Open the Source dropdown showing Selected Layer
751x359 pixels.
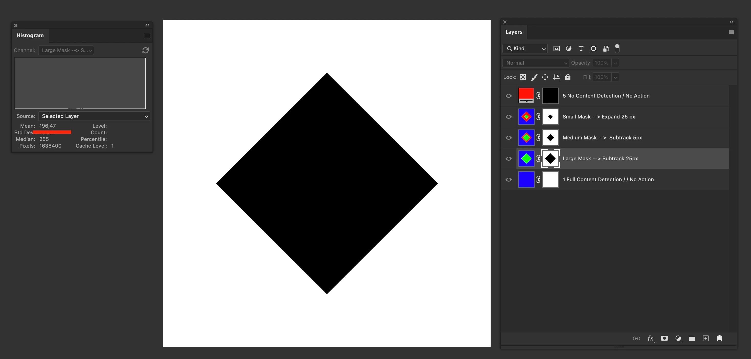pyautogui.click(x=94, y=116)
